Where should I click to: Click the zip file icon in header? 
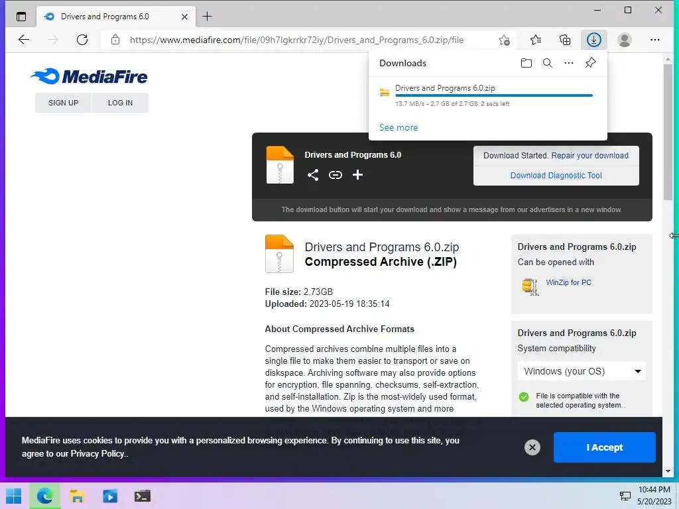click(280, 165)
